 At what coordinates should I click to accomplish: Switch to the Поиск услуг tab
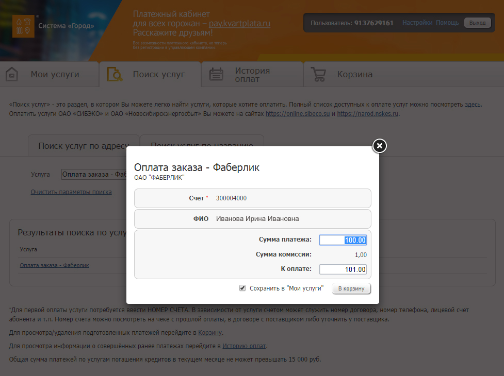150,74
